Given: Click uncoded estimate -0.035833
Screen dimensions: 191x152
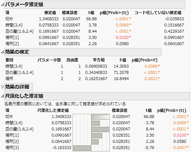Looking at the screenshot, I should point(174,19).
